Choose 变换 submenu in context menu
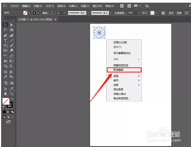 point(124,76)
